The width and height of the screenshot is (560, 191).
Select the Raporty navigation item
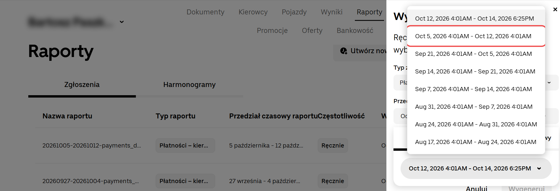[369, 12]
